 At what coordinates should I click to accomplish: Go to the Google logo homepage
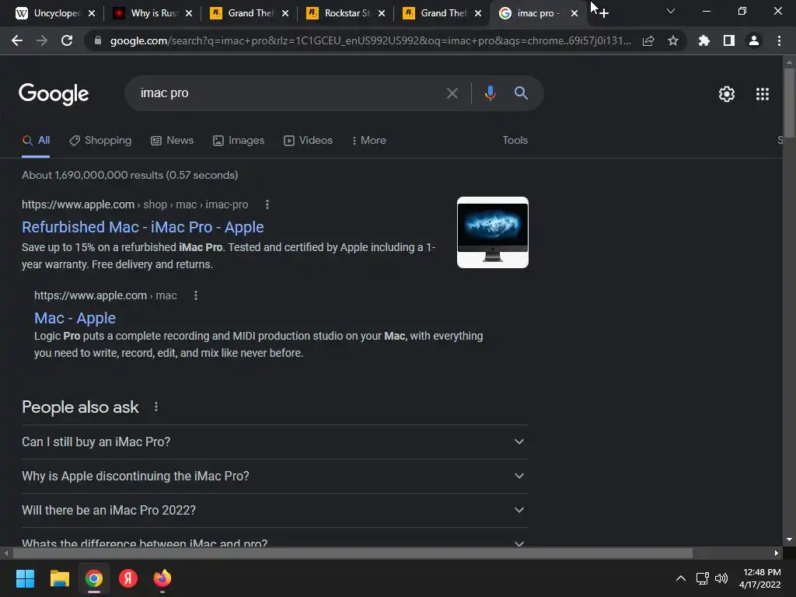(x=54, y=94)
